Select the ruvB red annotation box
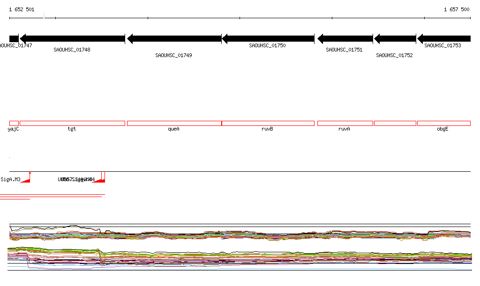Screen dimensions: 480x286 click(x=268, y=124)
